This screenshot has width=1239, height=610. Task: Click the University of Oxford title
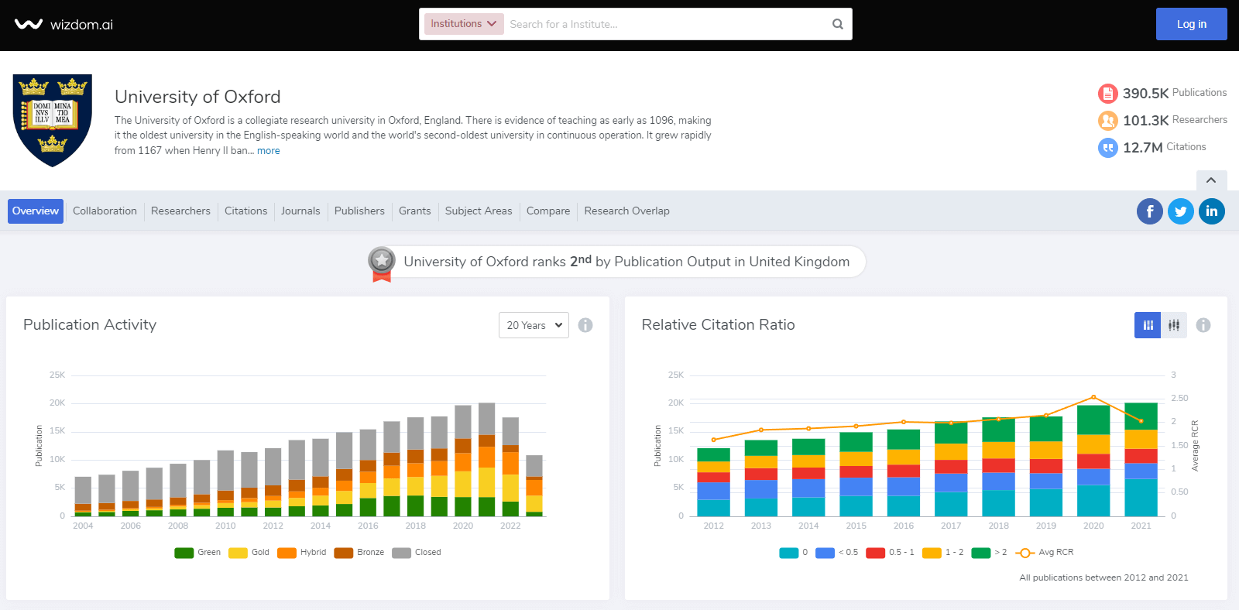(x=197, y=97)
